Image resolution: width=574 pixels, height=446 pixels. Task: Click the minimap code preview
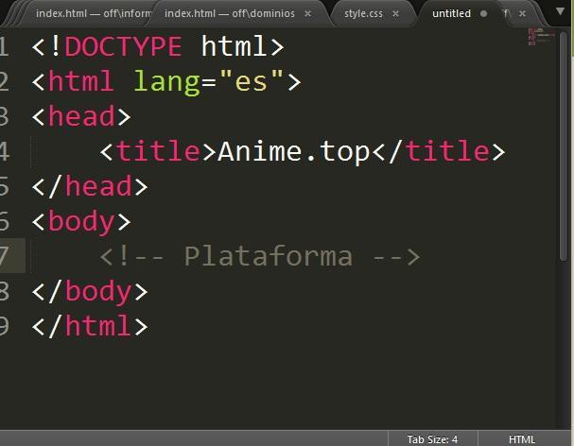pyautogui.click(x=535, y=38)
